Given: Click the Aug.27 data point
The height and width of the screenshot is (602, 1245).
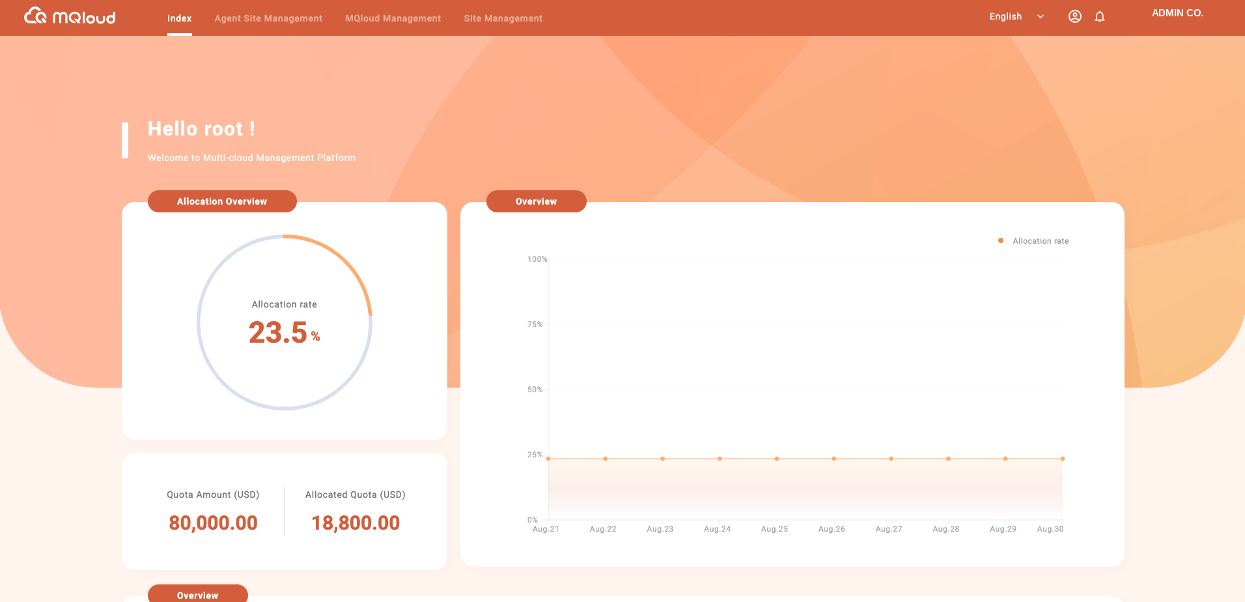Looking at the screenshot, I should [x=891, y=459].
